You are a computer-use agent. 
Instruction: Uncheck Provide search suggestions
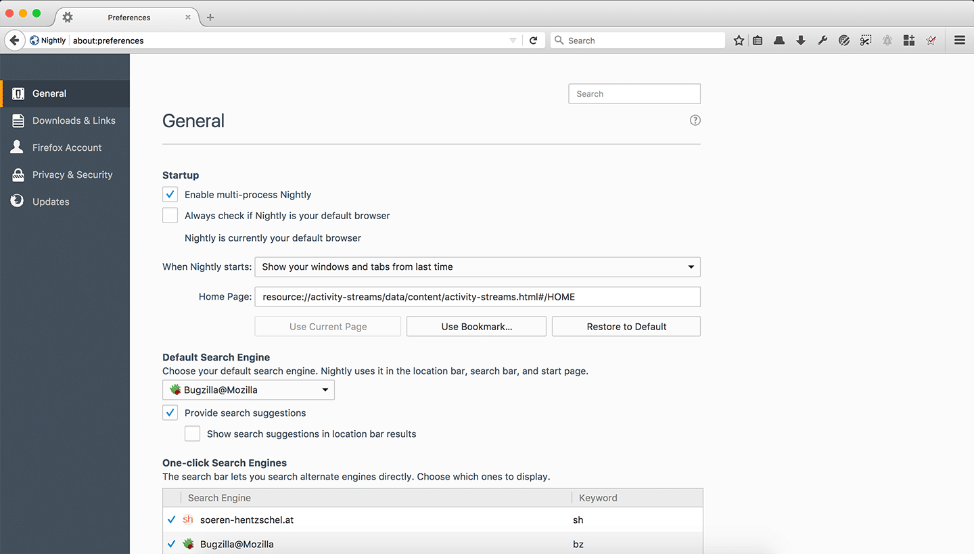point(170,413)
